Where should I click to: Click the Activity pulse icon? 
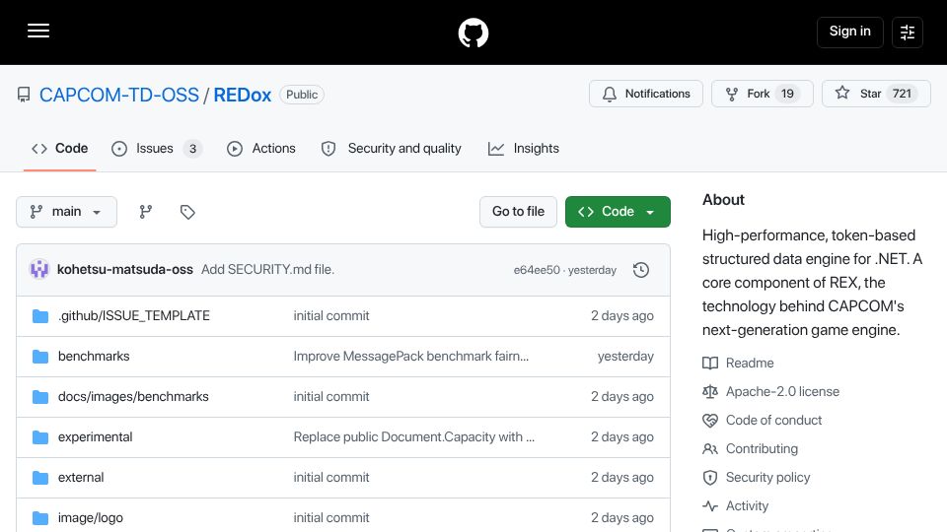[710, 506]
